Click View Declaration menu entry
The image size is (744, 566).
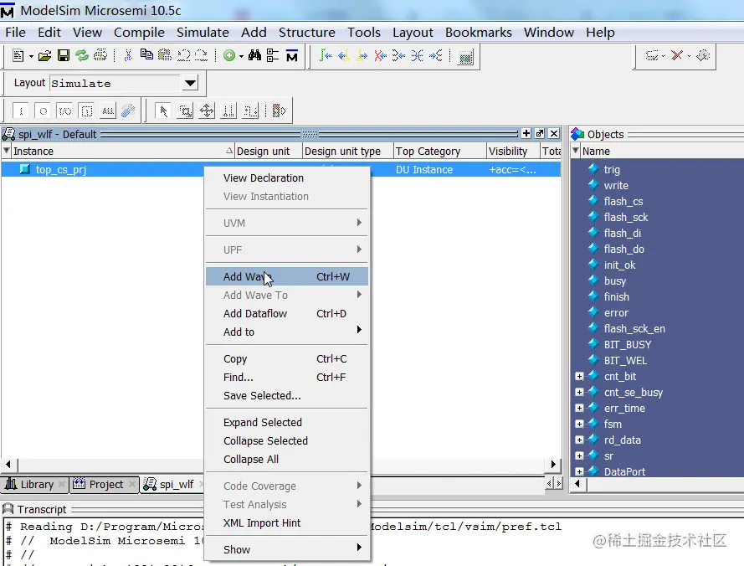[286, 178]
